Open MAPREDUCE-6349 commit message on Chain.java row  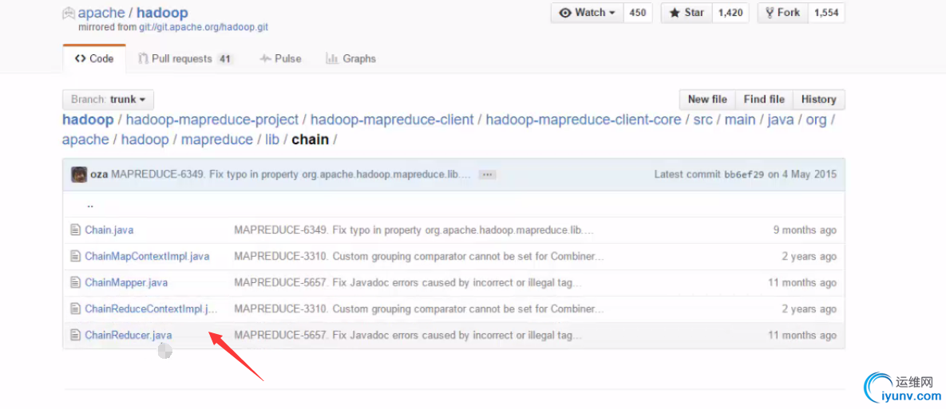coord(414,230)
